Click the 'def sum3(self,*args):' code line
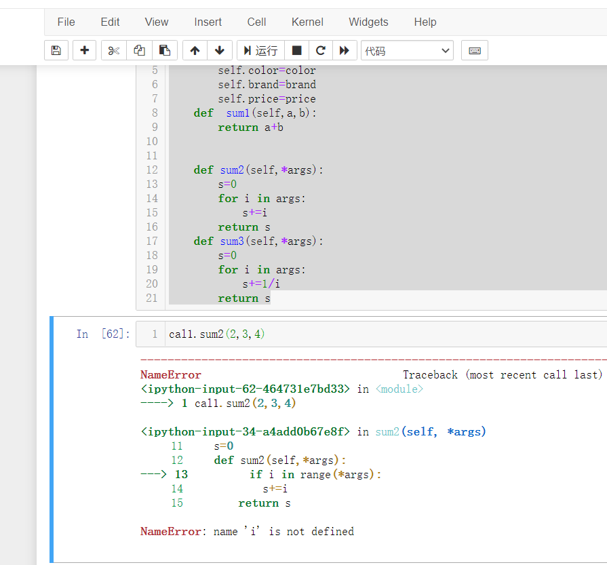The width and height of the screenshot is (607, 565). tap(258, 241)
